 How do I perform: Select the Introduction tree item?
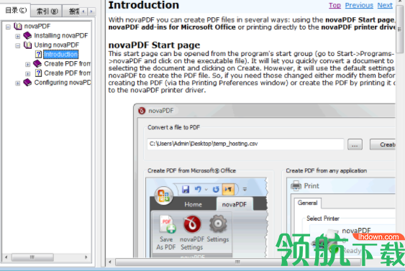pyautogui.click(x=60, y=54)
